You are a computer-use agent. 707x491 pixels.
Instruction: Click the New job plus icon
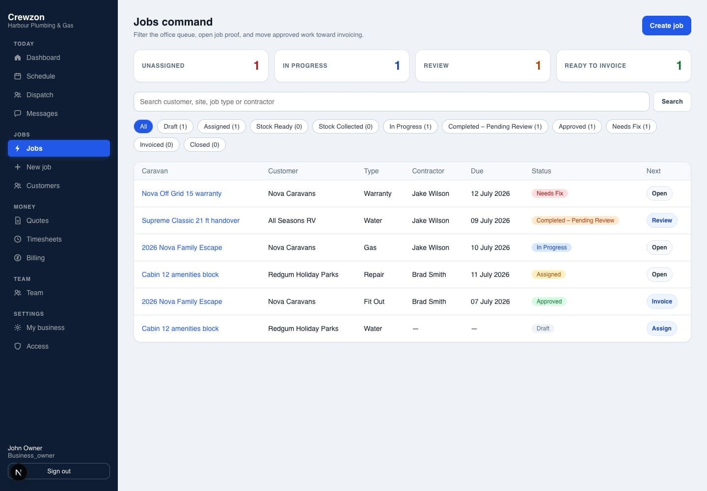point(18,167)
